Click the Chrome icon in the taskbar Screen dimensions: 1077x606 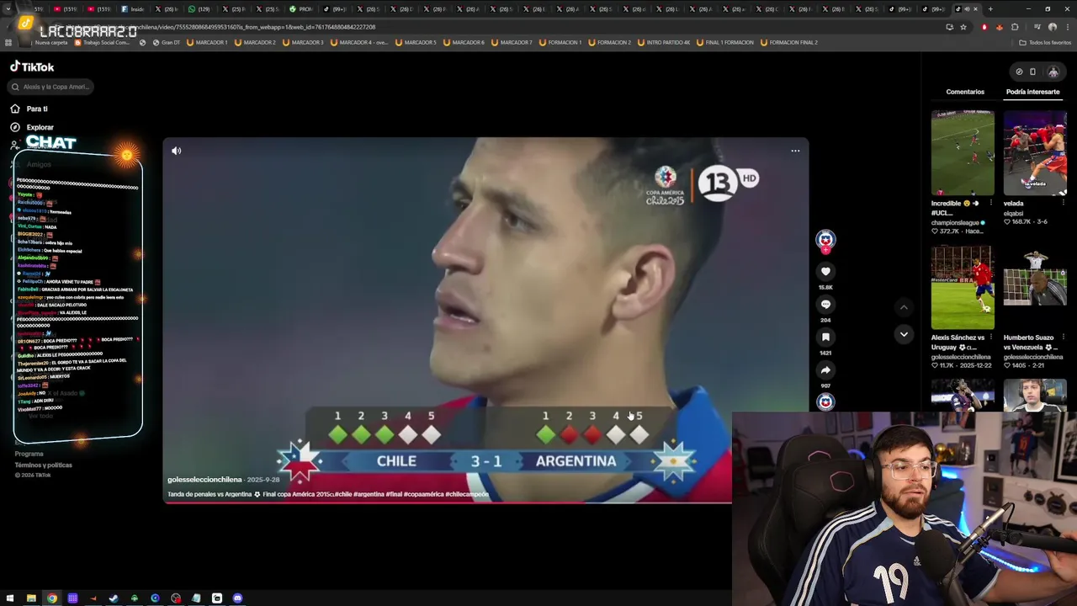[x=52, y=598]
